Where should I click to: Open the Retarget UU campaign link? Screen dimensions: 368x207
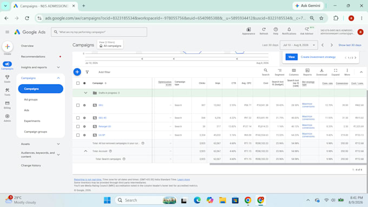(104, 126)
